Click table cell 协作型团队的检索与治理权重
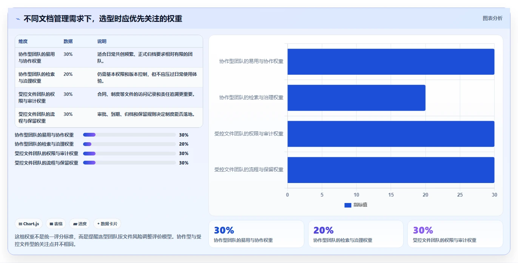The height and width of the screenshot is (263, 518). (37, 77)
